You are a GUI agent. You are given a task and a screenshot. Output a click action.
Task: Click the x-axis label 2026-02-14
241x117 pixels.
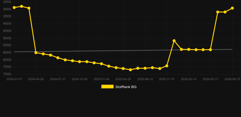[189, 79]
